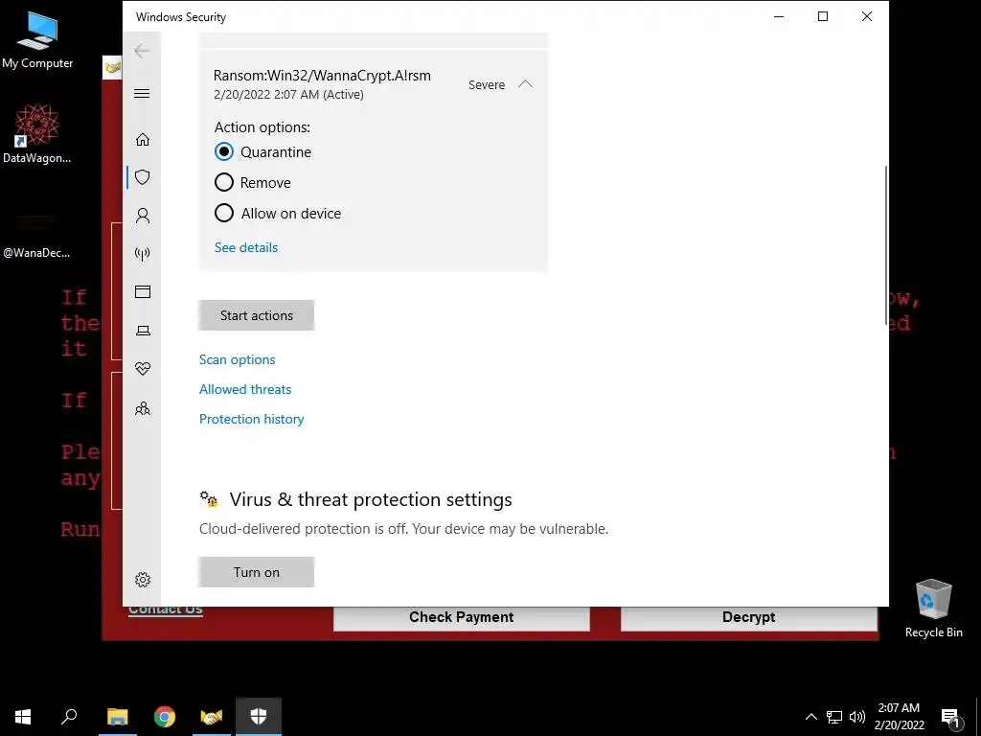Image resolution: width=981 pixels, height=736 pixels.
Task: Open the Windows Start menu
Action: 23,717
